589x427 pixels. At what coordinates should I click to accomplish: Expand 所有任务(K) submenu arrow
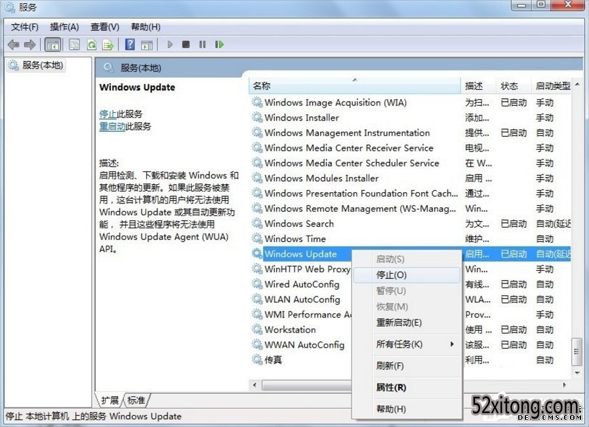pyautogui.click(x=453, y=344)
